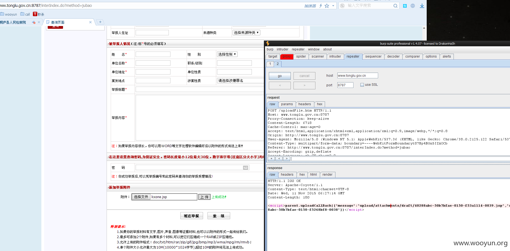Switch response view to html tab
510x251 pixels.
[x=314, y=175]
